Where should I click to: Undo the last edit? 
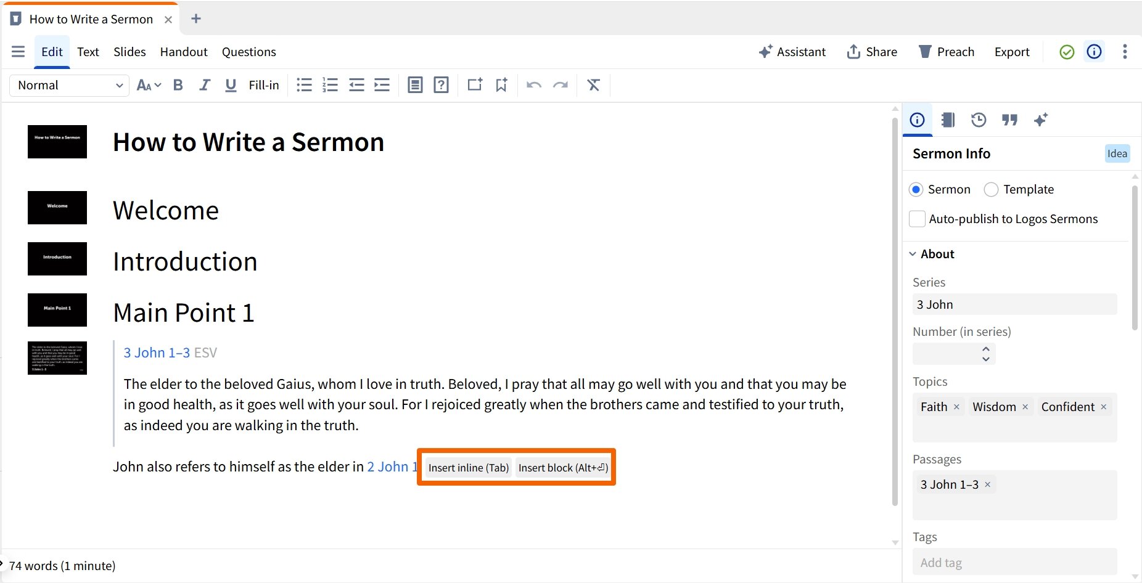pyautogui.click(x=534, y=85)
